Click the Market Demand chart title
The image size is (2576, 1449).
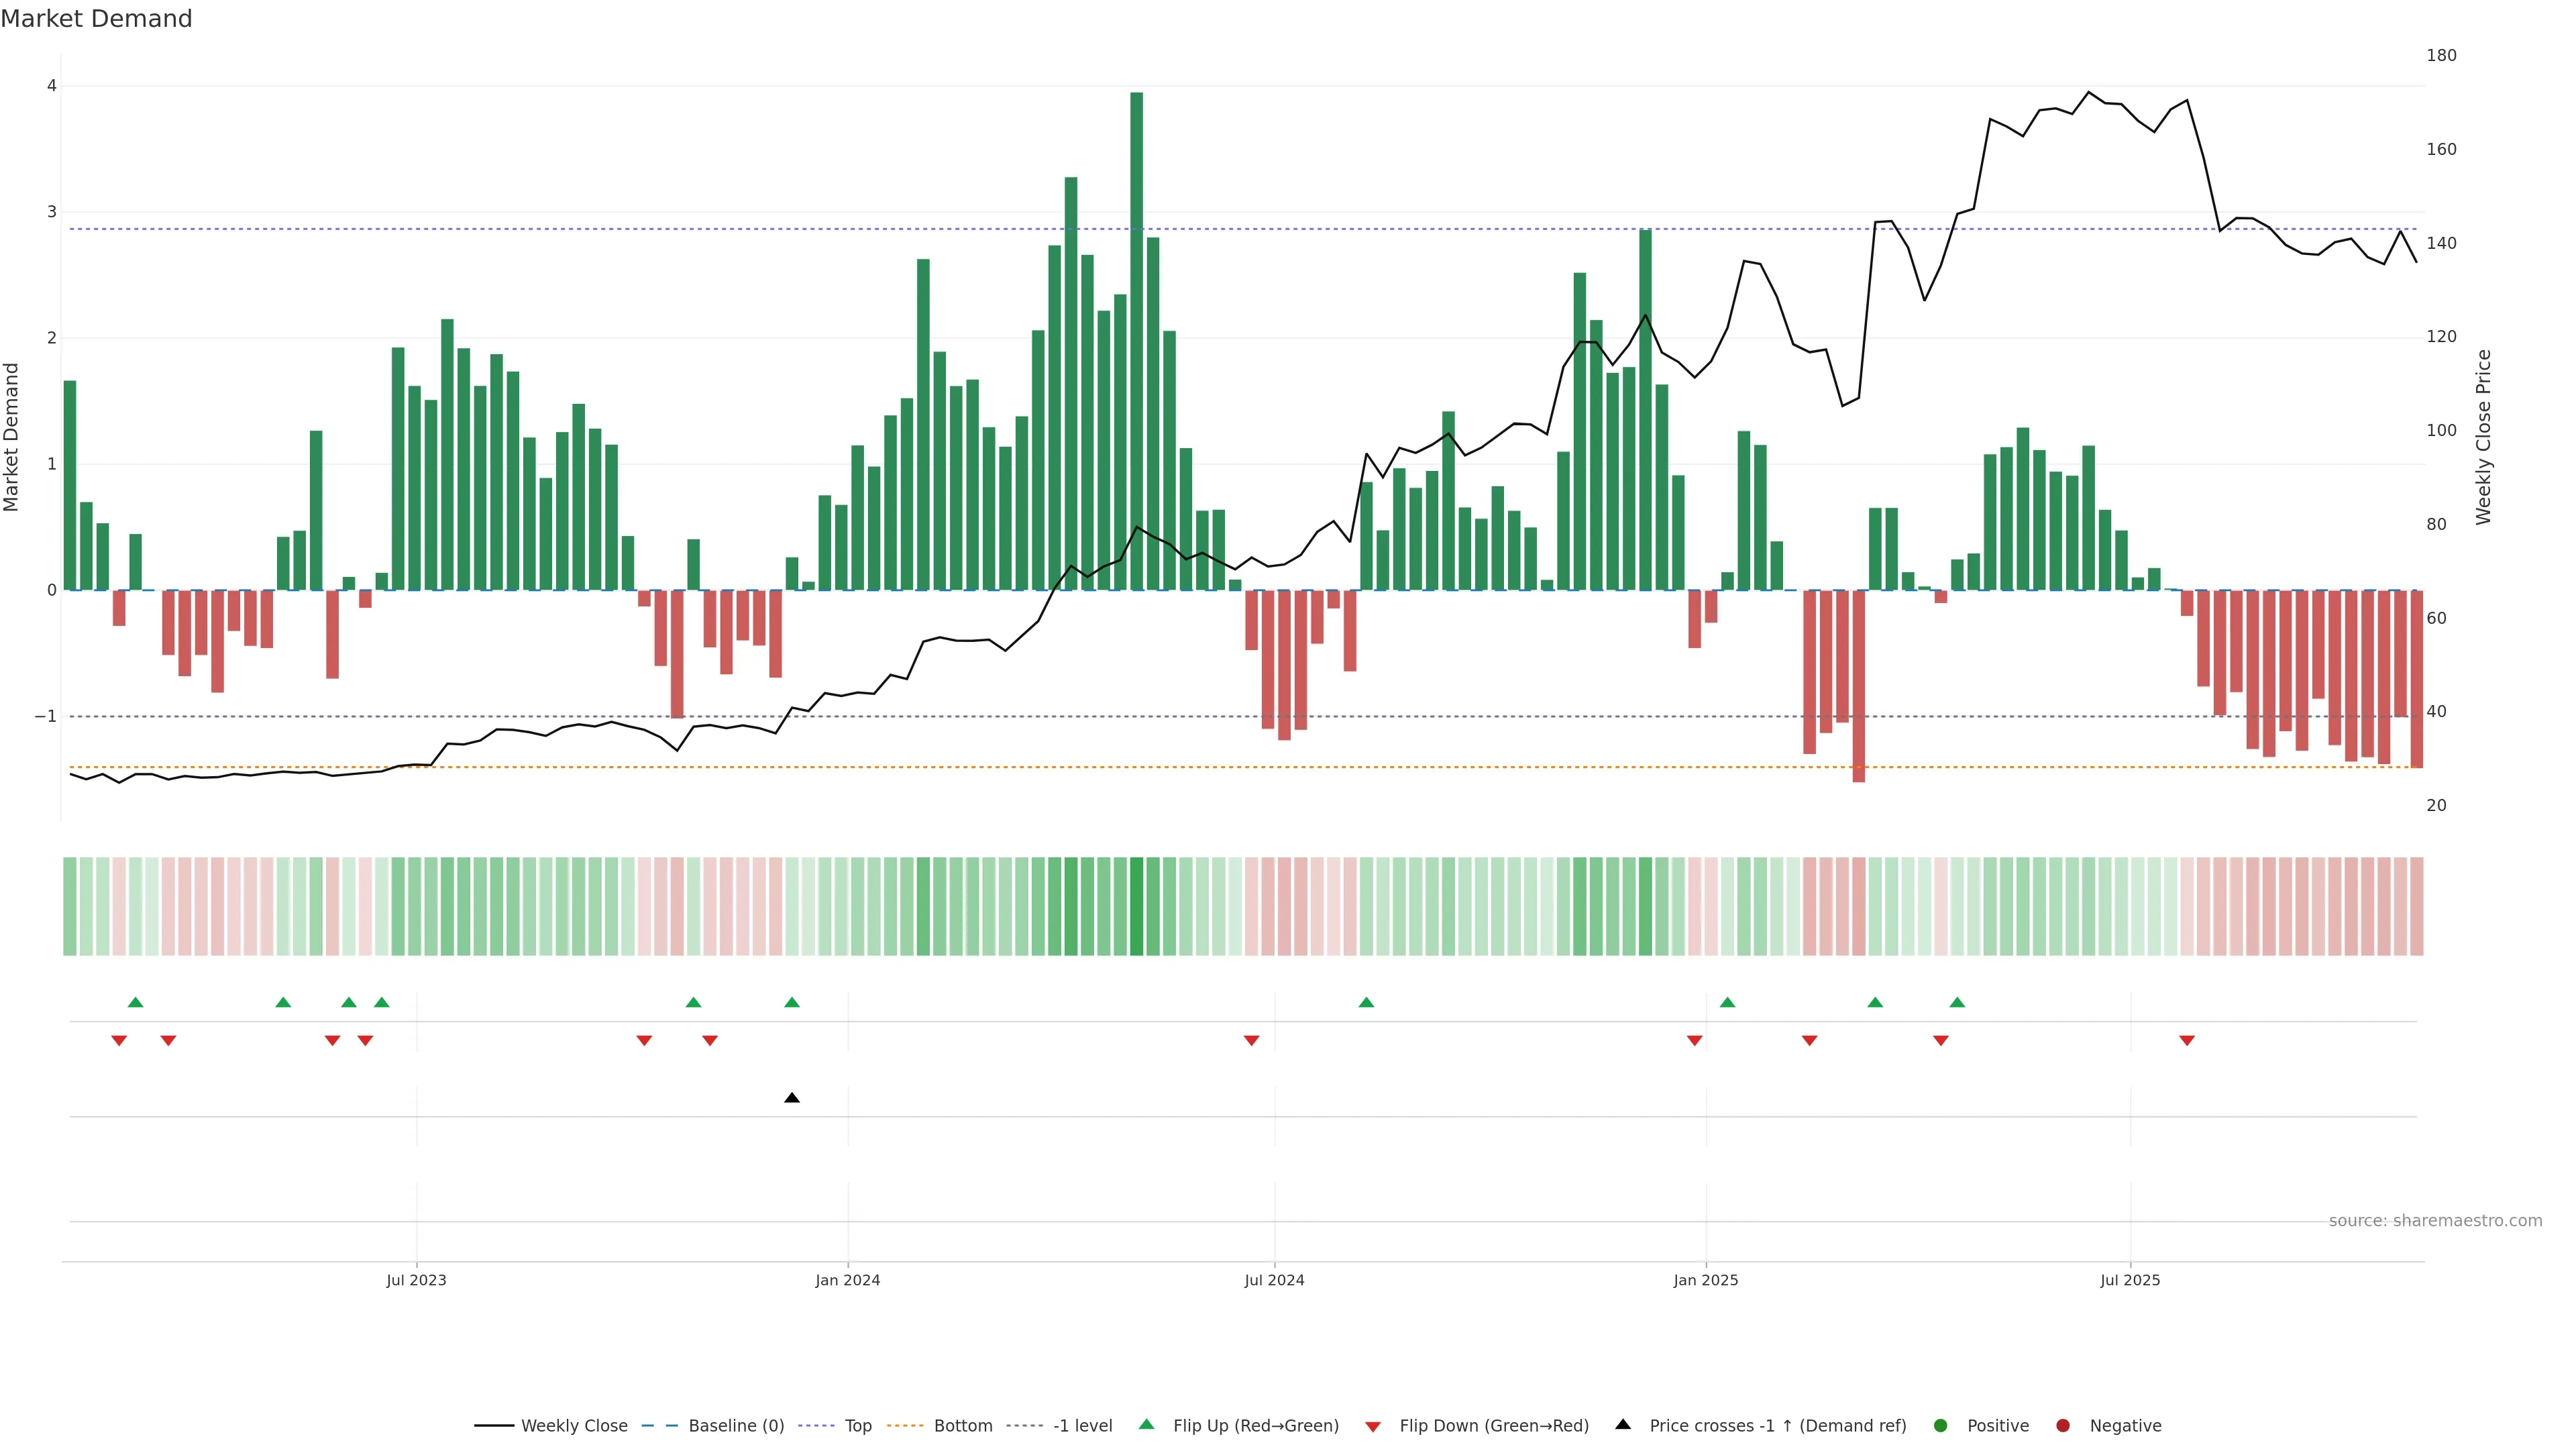96,19
